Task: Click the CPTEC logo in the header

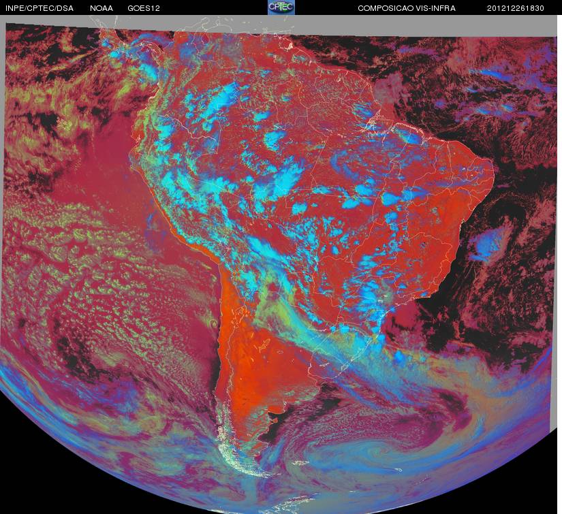Action: 281,7
